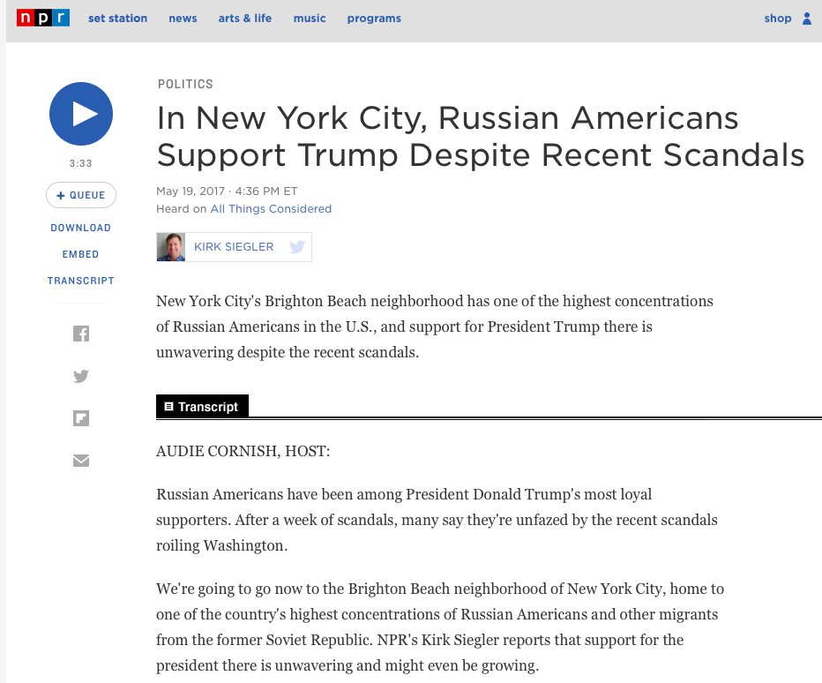Click the Download link
The width and height of the screenshot is (822, 683).
point(81,228)
